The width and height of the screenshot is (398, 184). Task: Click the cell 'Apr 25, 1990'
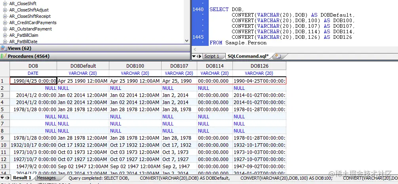pyautogui.click(x=179, y=81)
